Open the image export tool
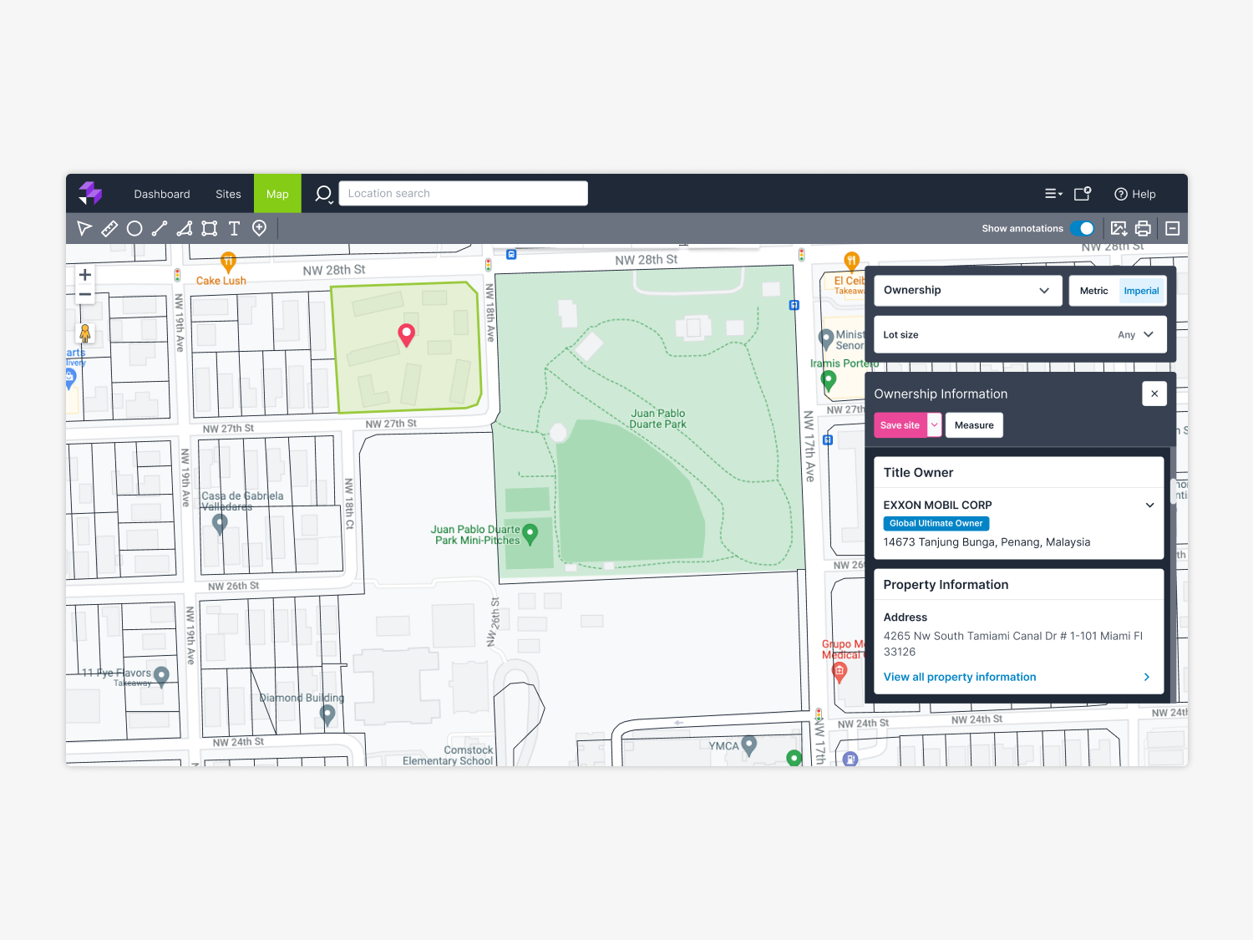 pos(1119,227)
